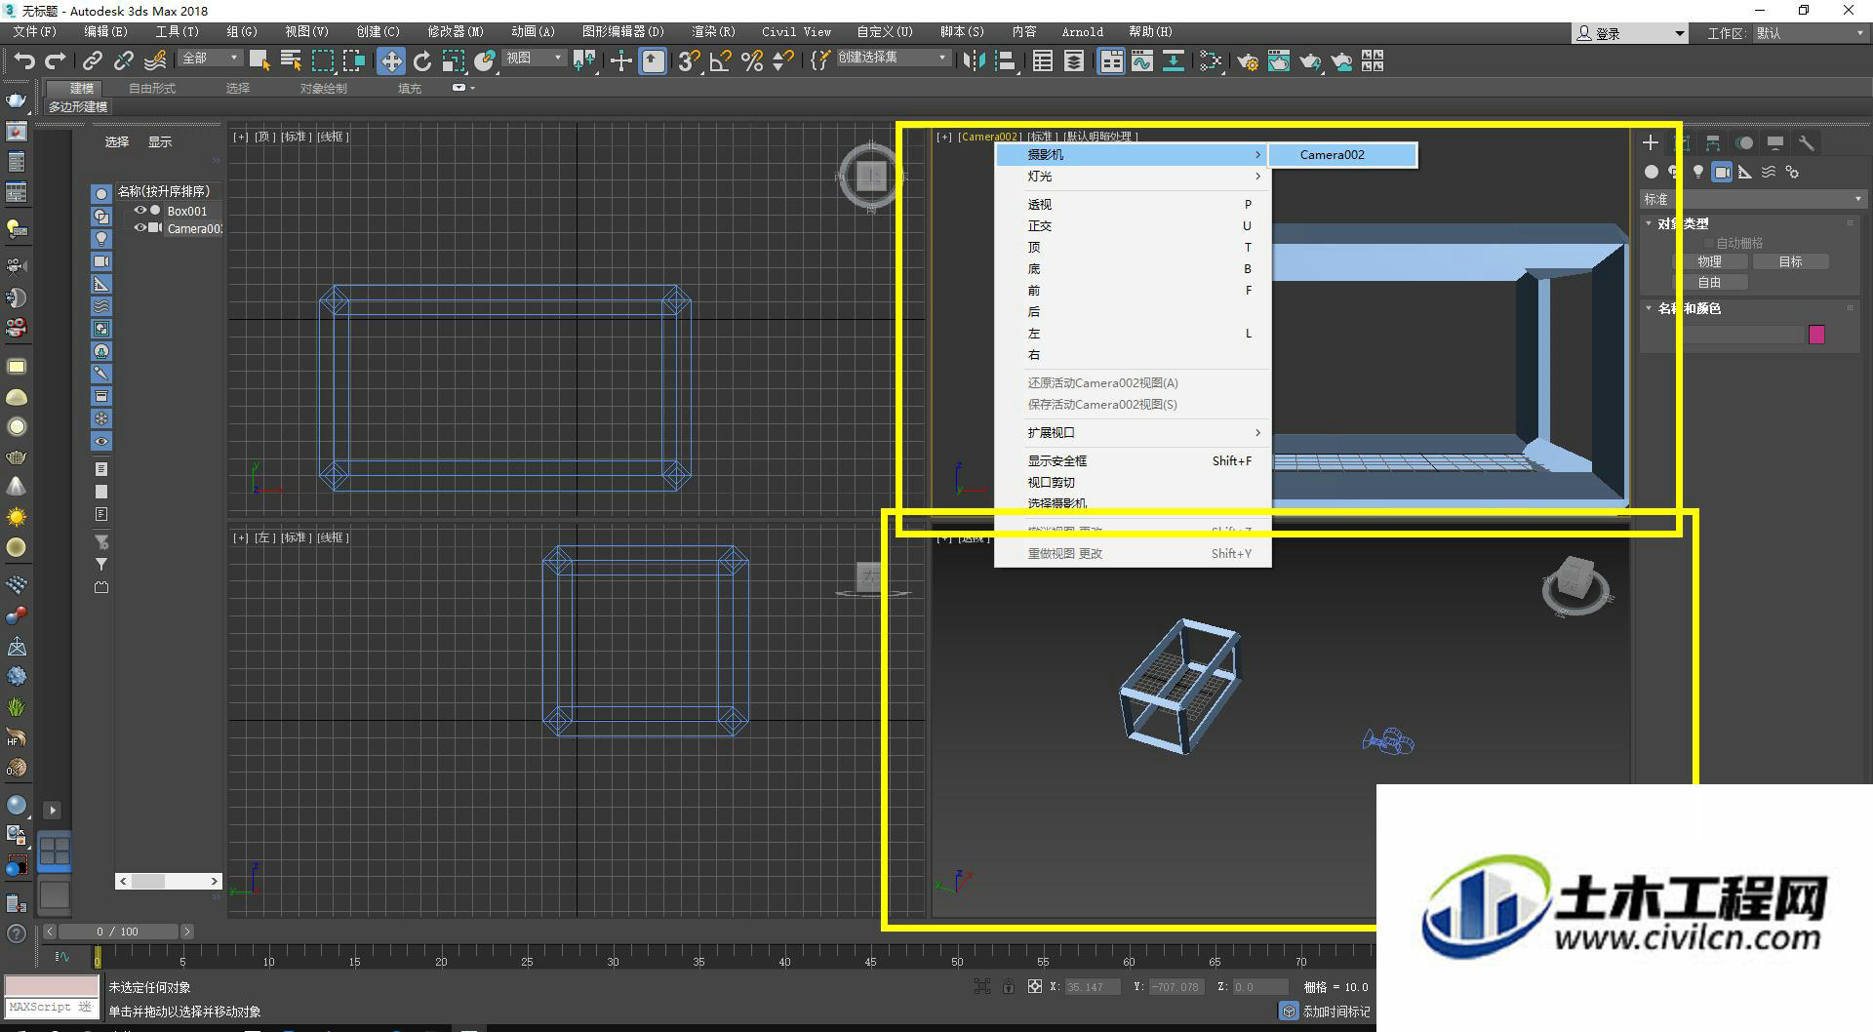Click the magenta object color swatch
Image resolution: width=1873 pixels, height=1032 pixels.
pos(1816,335)
